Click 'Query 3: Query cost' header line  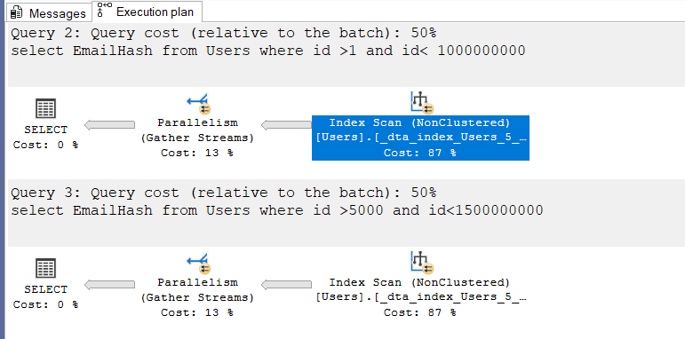224,193
